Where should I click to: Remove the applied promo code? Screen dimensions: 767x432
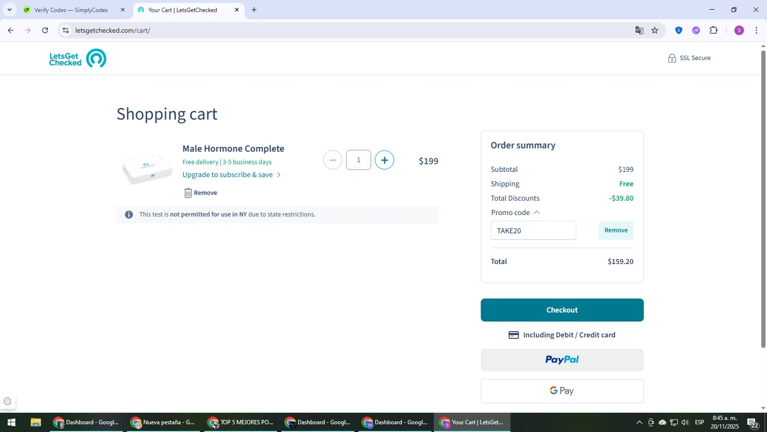click(616, 230)
